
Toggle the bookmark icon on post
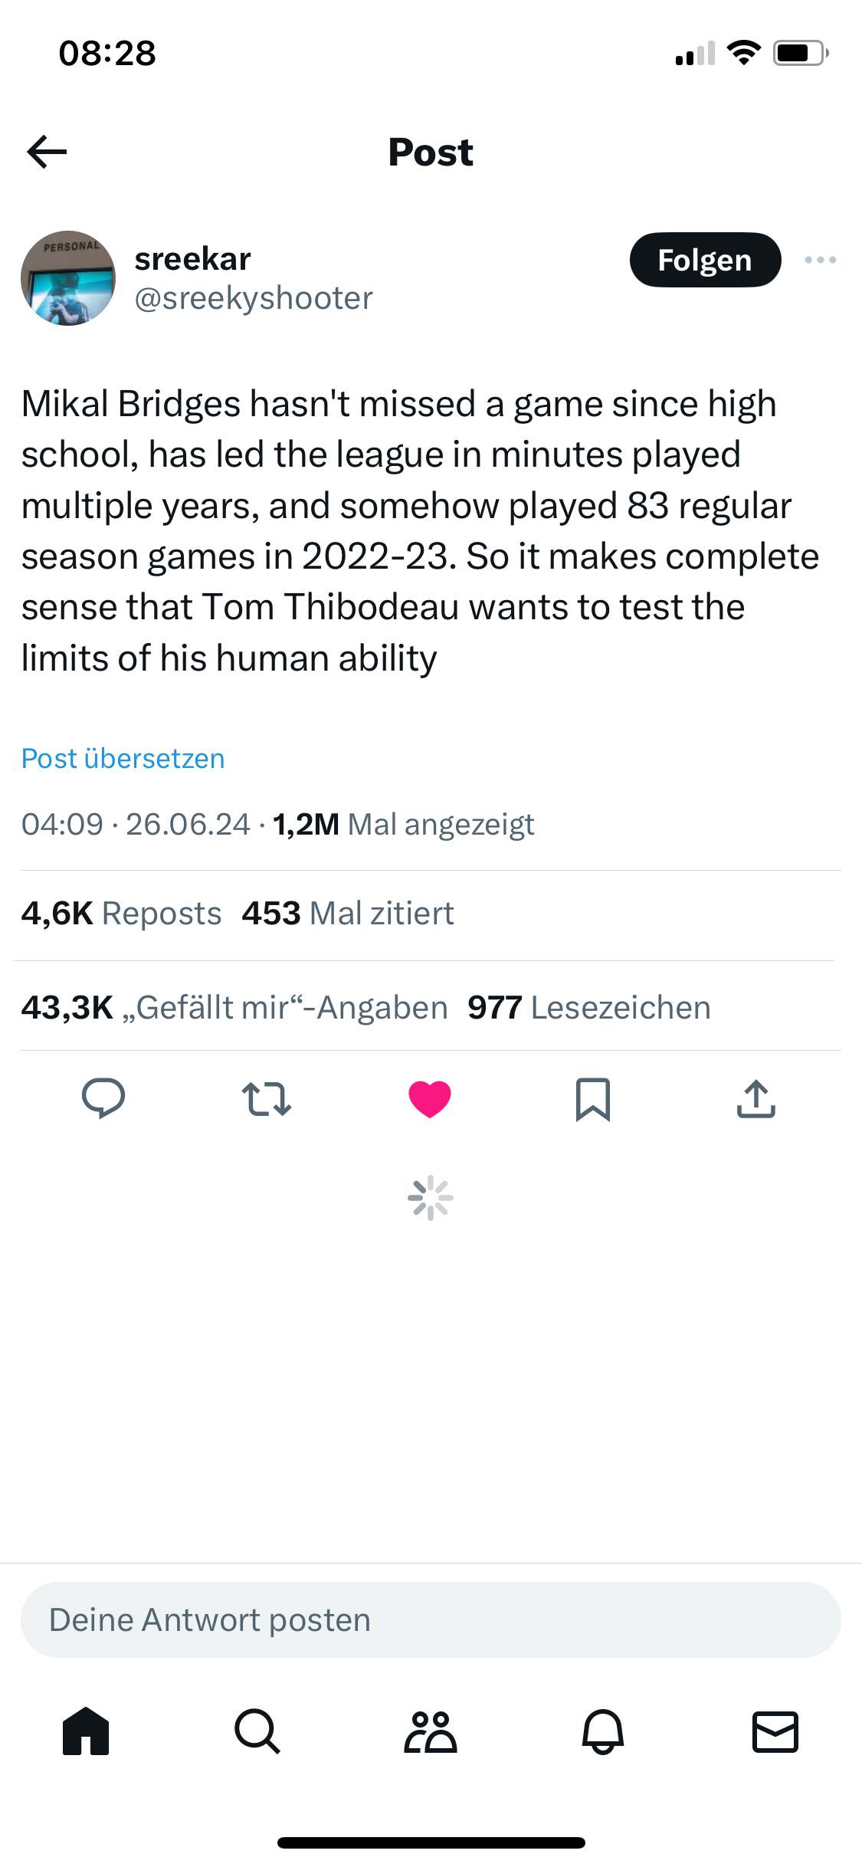(593, 1098)
